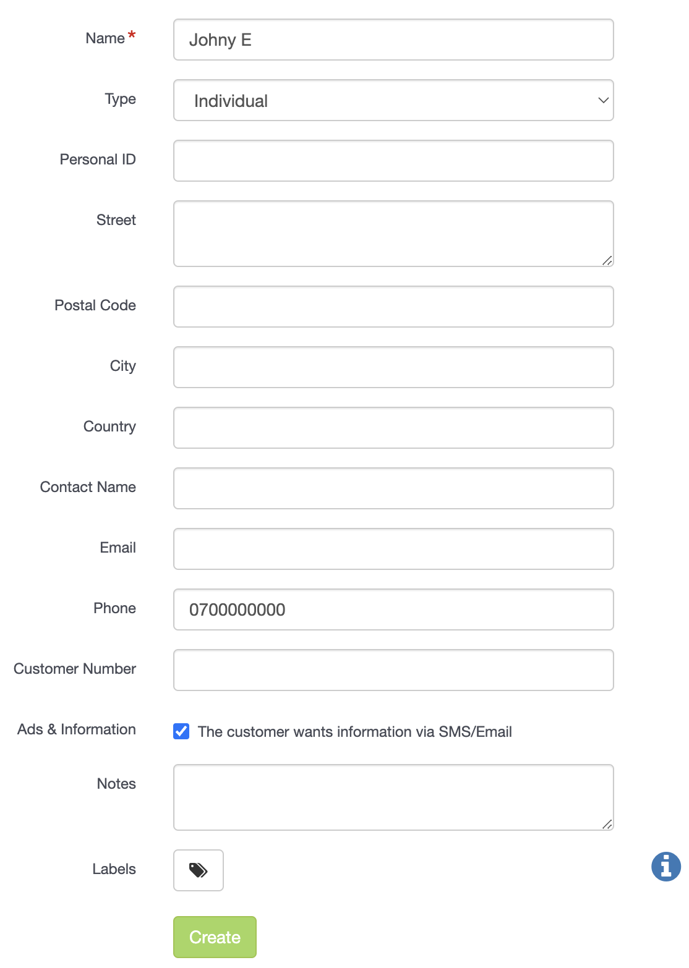
Task: Click the Notes textarea resize corner
Action: [x=607, y=825]
